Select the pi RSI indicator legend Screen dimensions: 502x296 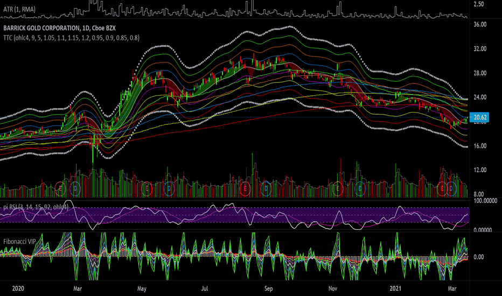[x=36, y=207]
